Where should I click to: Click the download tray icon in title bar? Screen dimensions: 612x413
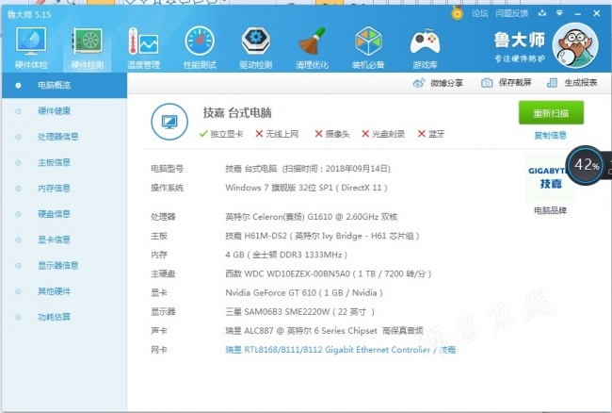click(x=542, y=13)
